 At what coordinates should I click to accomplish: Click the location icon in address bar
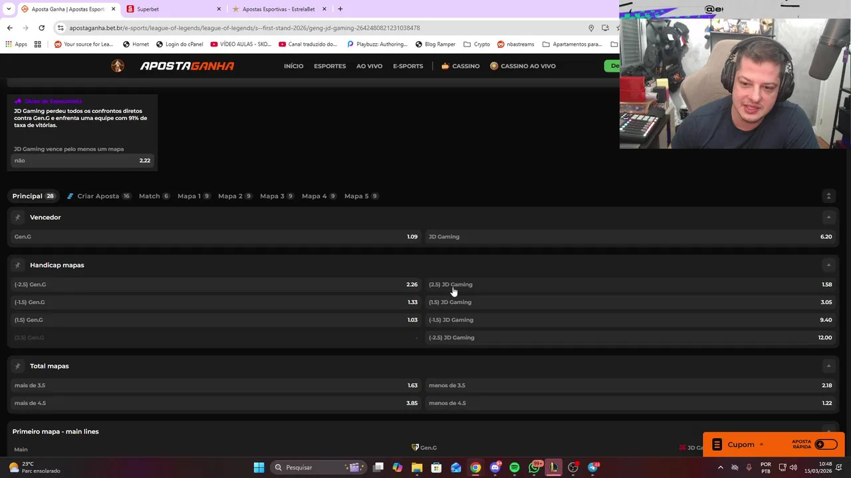point(591,28)
